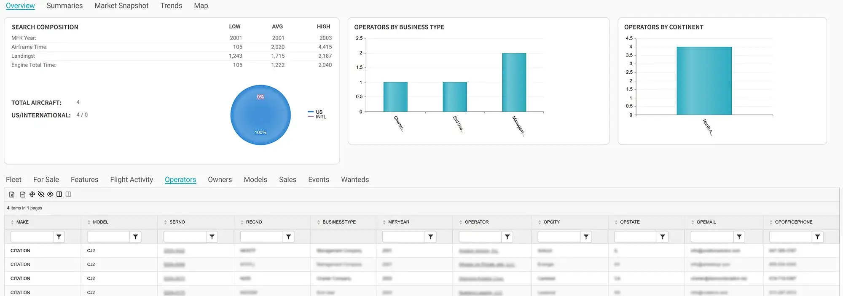Screen dimensions: 843x296
Task: Export the grid as CSV file
Action: 23,195
